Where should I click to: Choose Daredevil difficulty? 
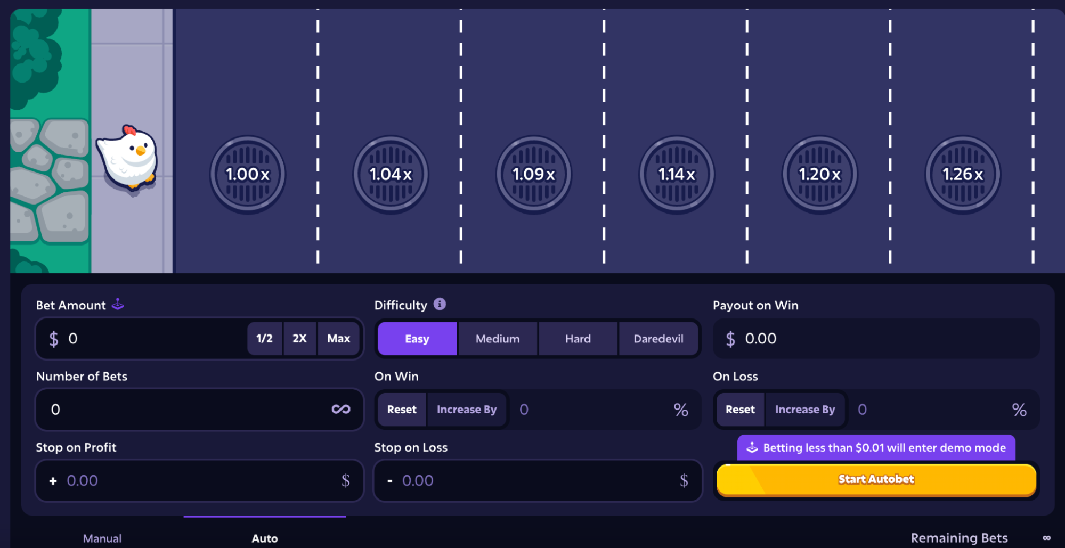(658, 339)
